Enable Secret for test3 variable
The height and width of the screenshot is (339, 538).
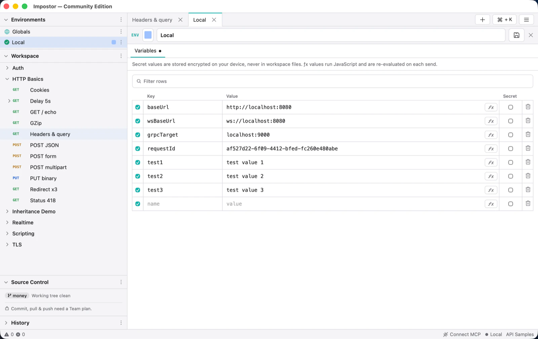[510, 190]
